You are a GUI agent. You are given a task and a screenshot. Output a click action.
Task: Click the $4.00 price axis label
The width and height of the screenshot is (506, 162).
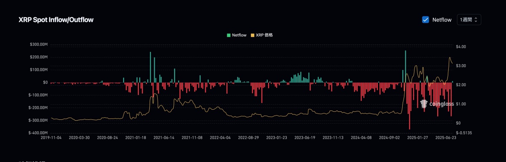pyautogui.click(x=461, y=47)
